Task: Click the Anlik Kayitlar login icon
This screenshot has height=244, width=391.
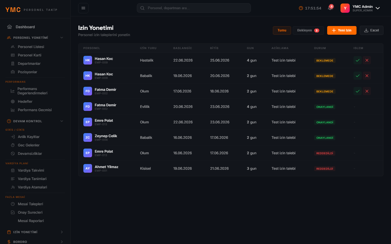Action: pos(13,137)
